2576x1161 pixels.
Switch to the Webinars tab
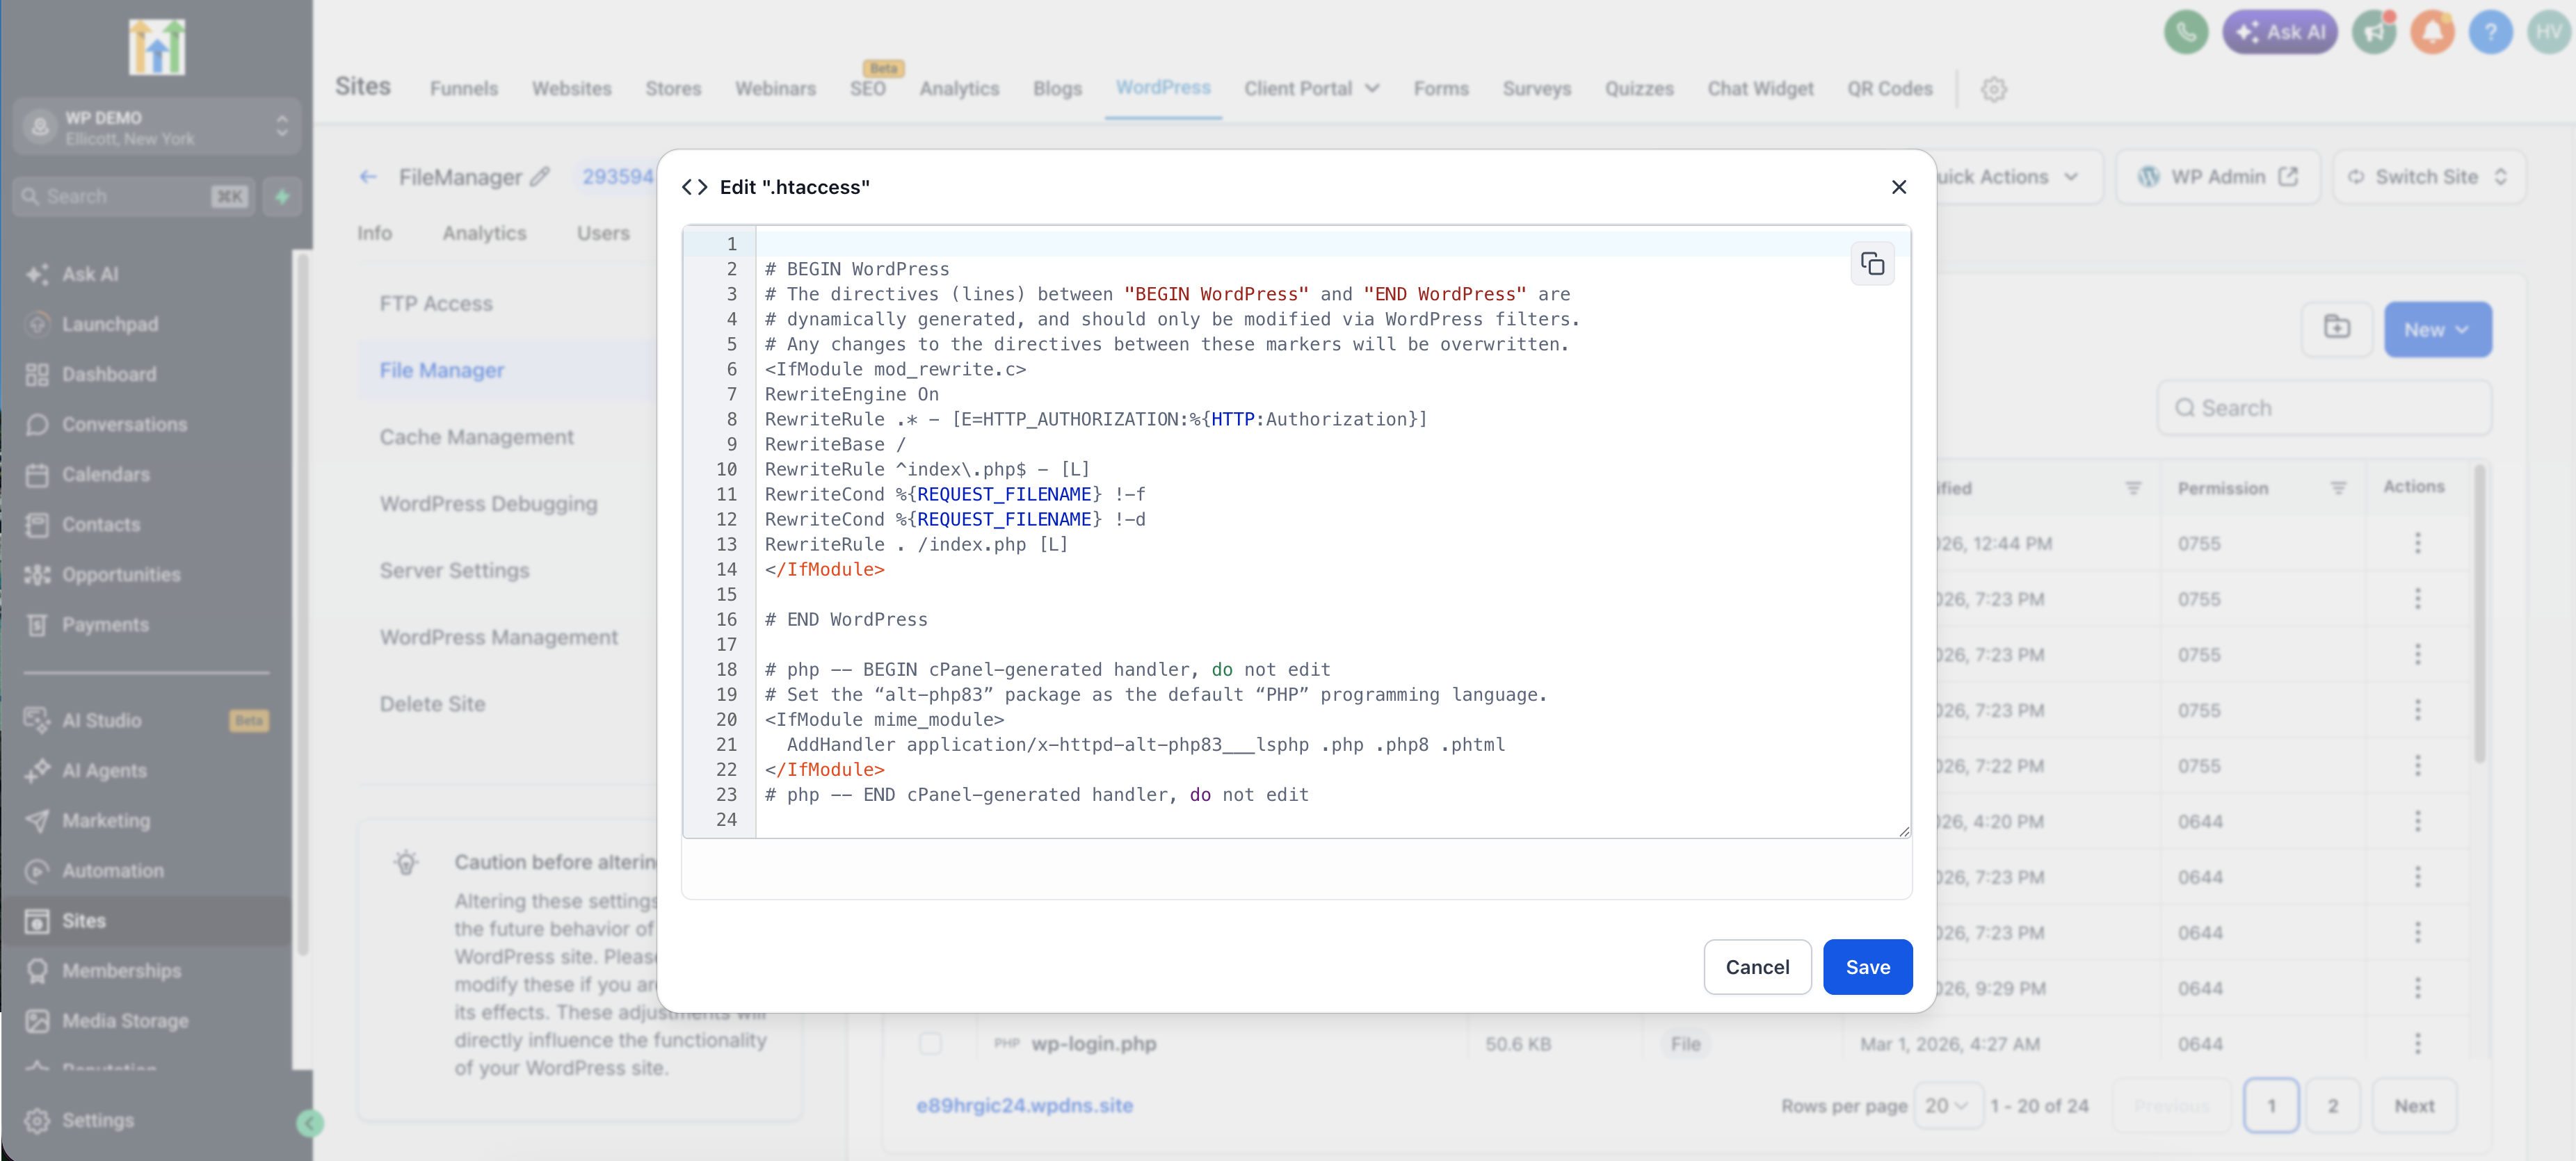click(775, 88)
